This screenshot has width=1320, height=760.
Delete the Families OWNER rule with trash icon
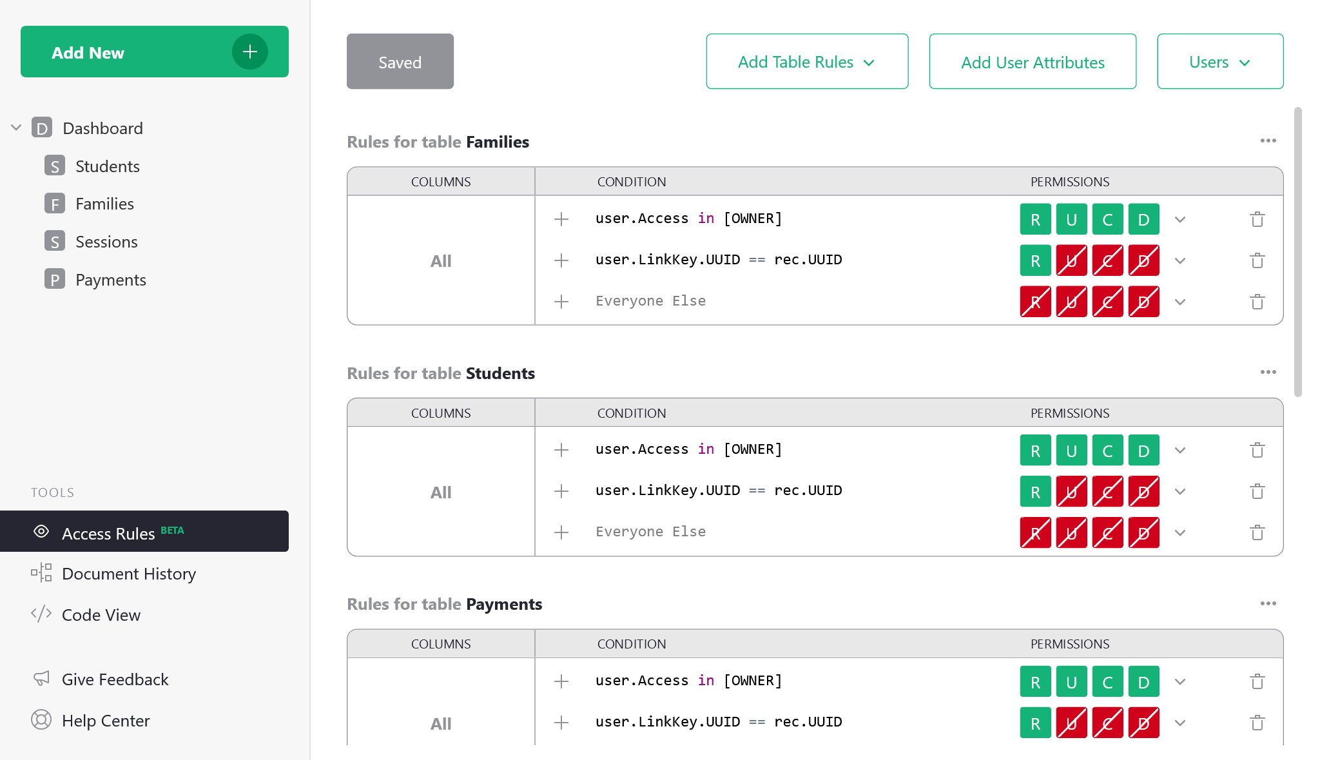1257,219
